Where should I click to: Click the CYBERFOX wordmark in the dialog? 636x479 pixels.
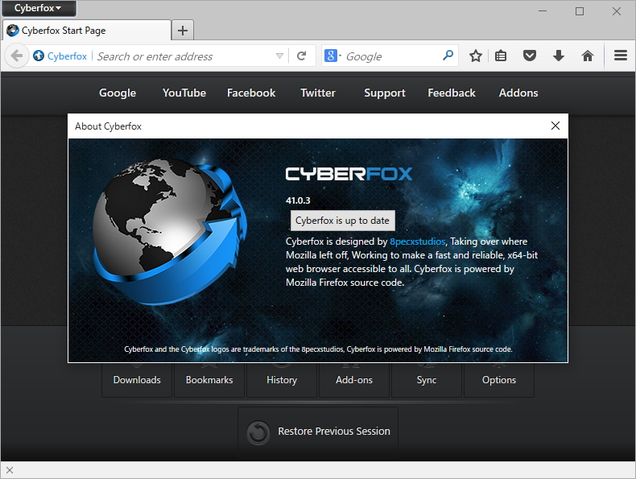pos(349,174)
